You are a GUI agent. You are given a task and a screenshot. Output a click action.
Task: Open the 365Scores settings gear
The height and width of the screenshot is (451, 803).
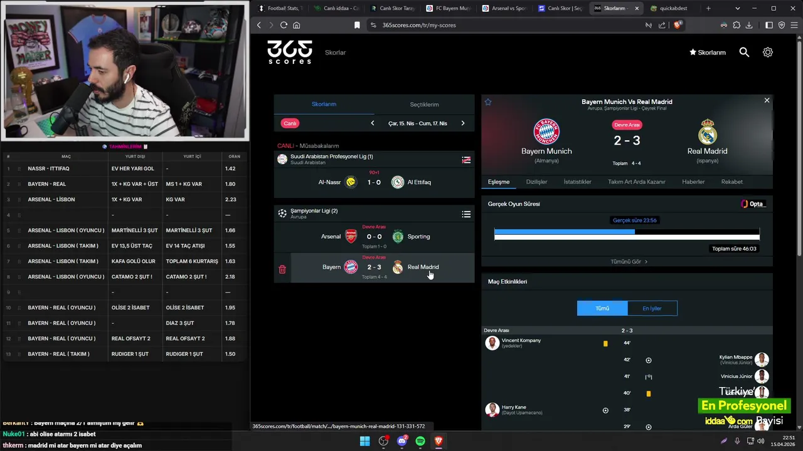coord(768,53)
